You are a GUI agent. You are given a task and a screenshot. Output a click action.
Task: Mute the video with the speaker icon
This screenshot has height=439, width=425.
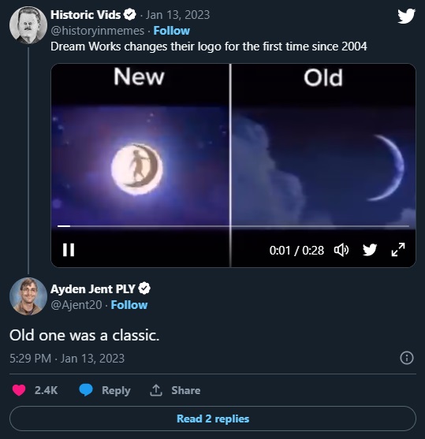pos(341,250)
